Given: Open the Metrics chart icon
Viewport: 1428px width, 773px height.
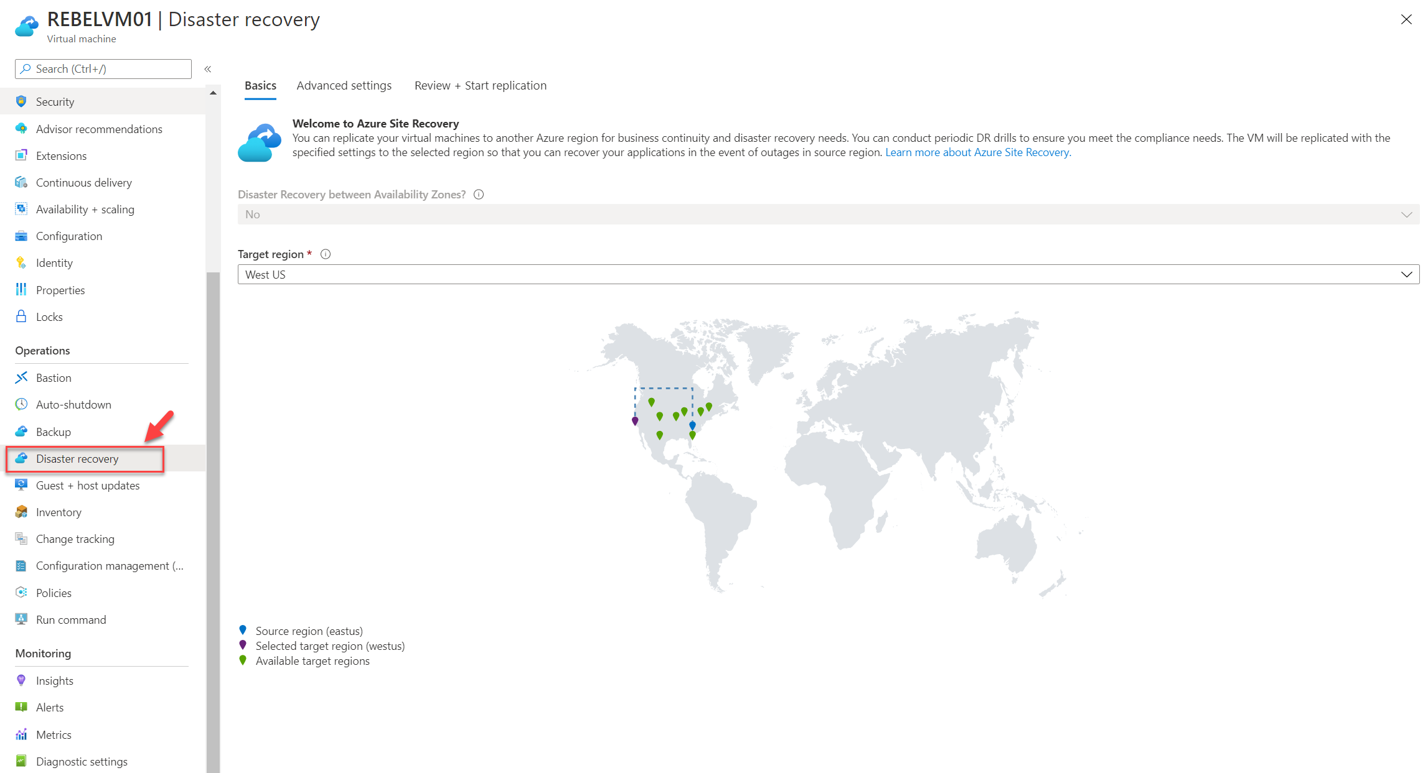Looking at the screenshot, I should click(21, 734).
